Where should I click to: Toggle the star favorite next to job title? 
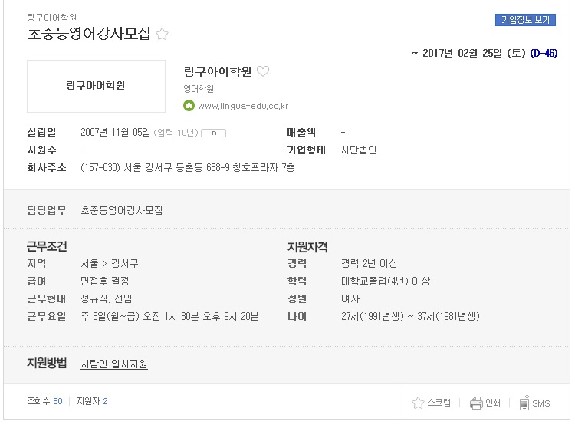(162, 34)
